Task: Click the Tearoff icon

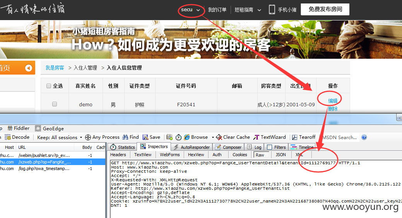Action: 295,137
